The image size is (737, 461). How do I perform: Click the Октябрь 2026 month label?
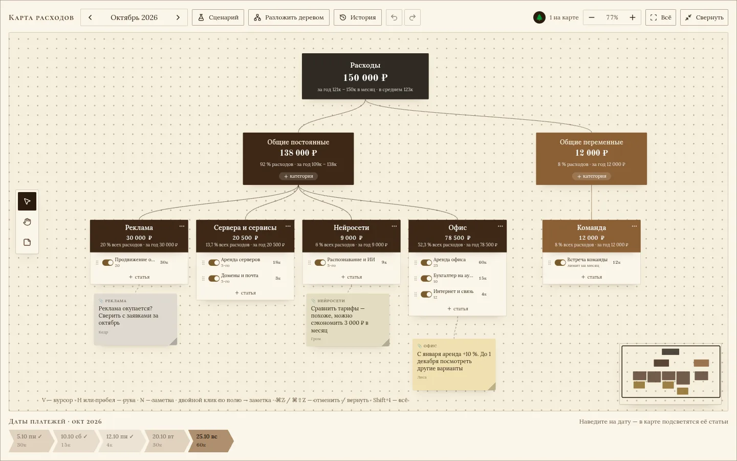tap(134, 17)
